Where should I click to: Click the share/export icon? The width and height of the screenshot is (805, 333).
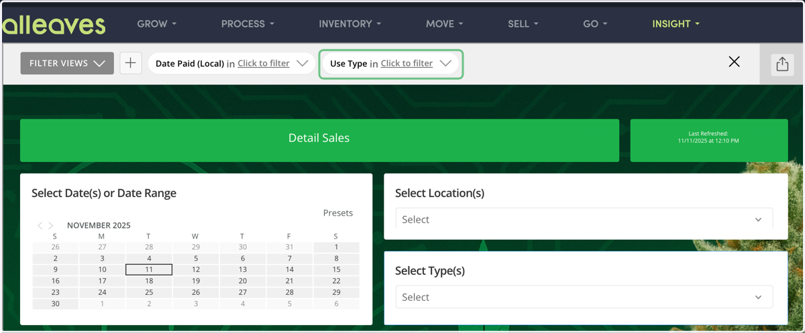coord(782,64)
